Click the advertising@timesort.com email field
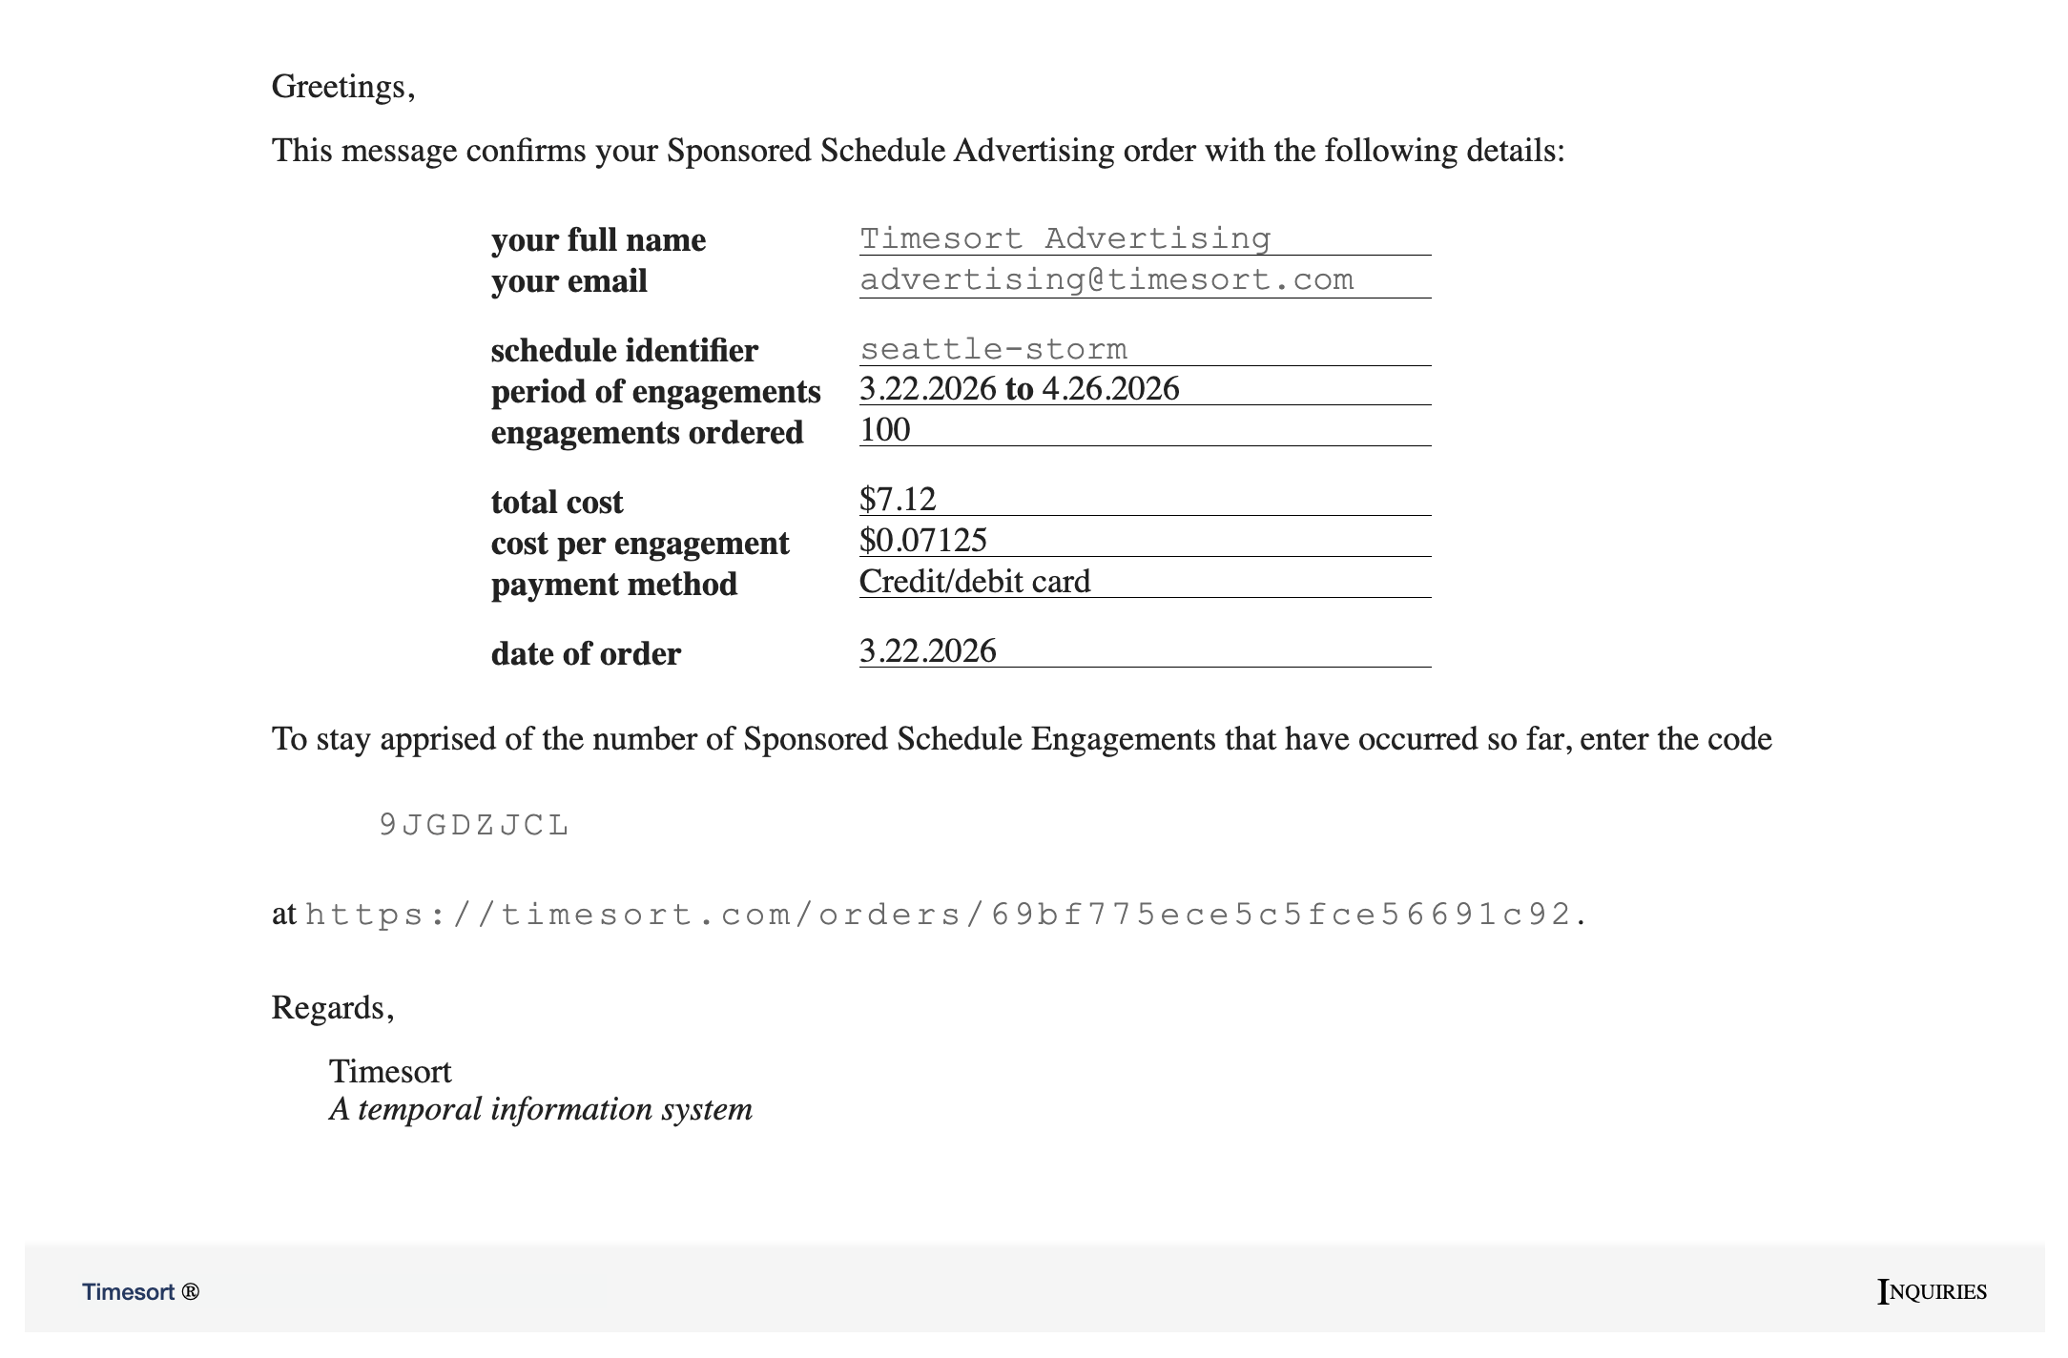The image size is (2068, 1358). click(1145, 280)
